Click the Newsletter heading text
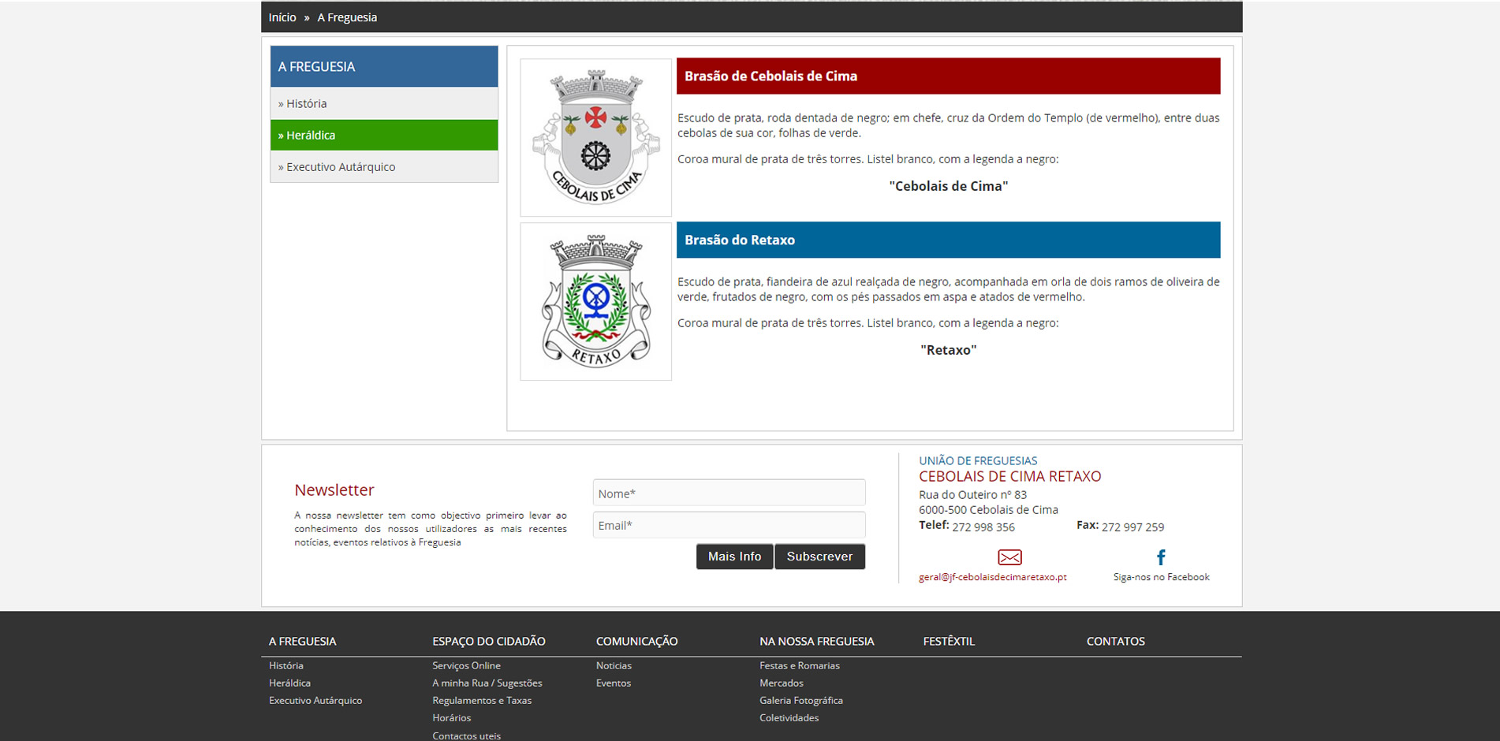 (x=334, y=490)
